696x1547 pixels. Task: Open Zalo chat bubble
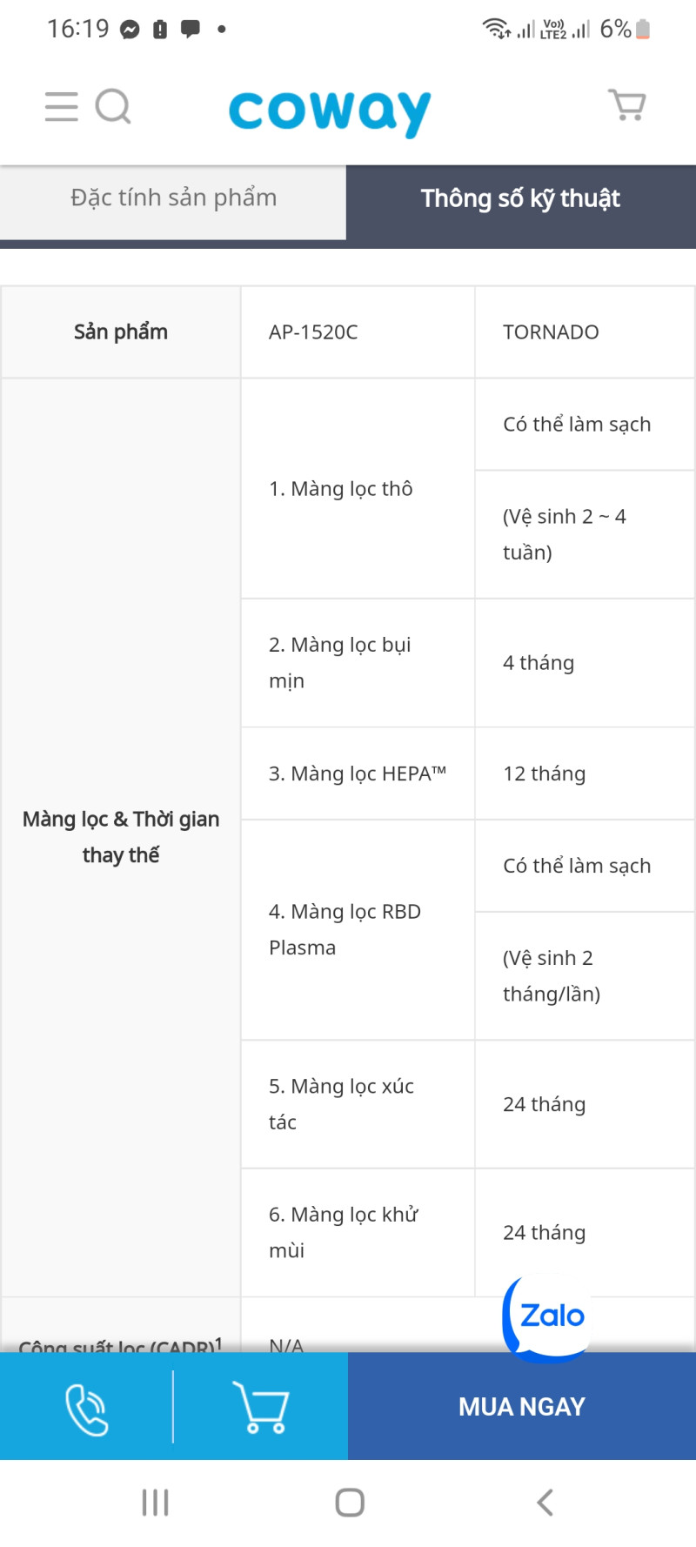pyautogui.click(x=549, y=1316)
